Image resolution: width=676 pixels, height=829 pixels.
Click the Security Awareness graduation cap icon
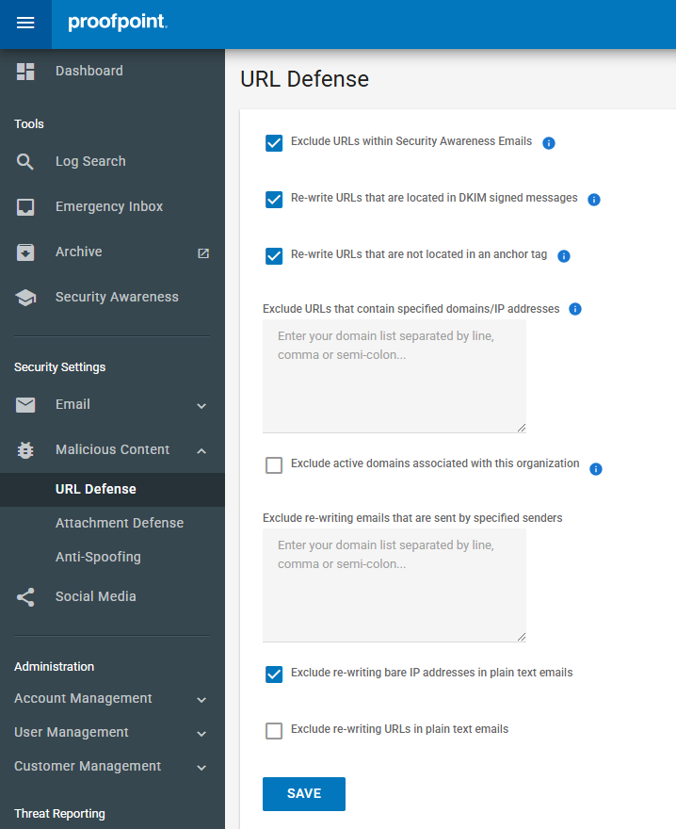click(x=25, y=298)
